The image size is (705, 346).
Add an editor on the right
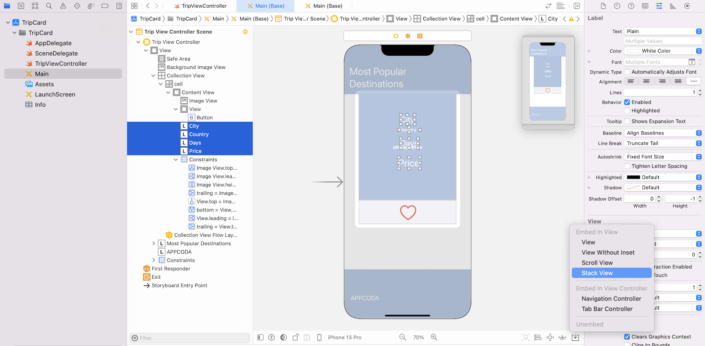coord(576,6)
